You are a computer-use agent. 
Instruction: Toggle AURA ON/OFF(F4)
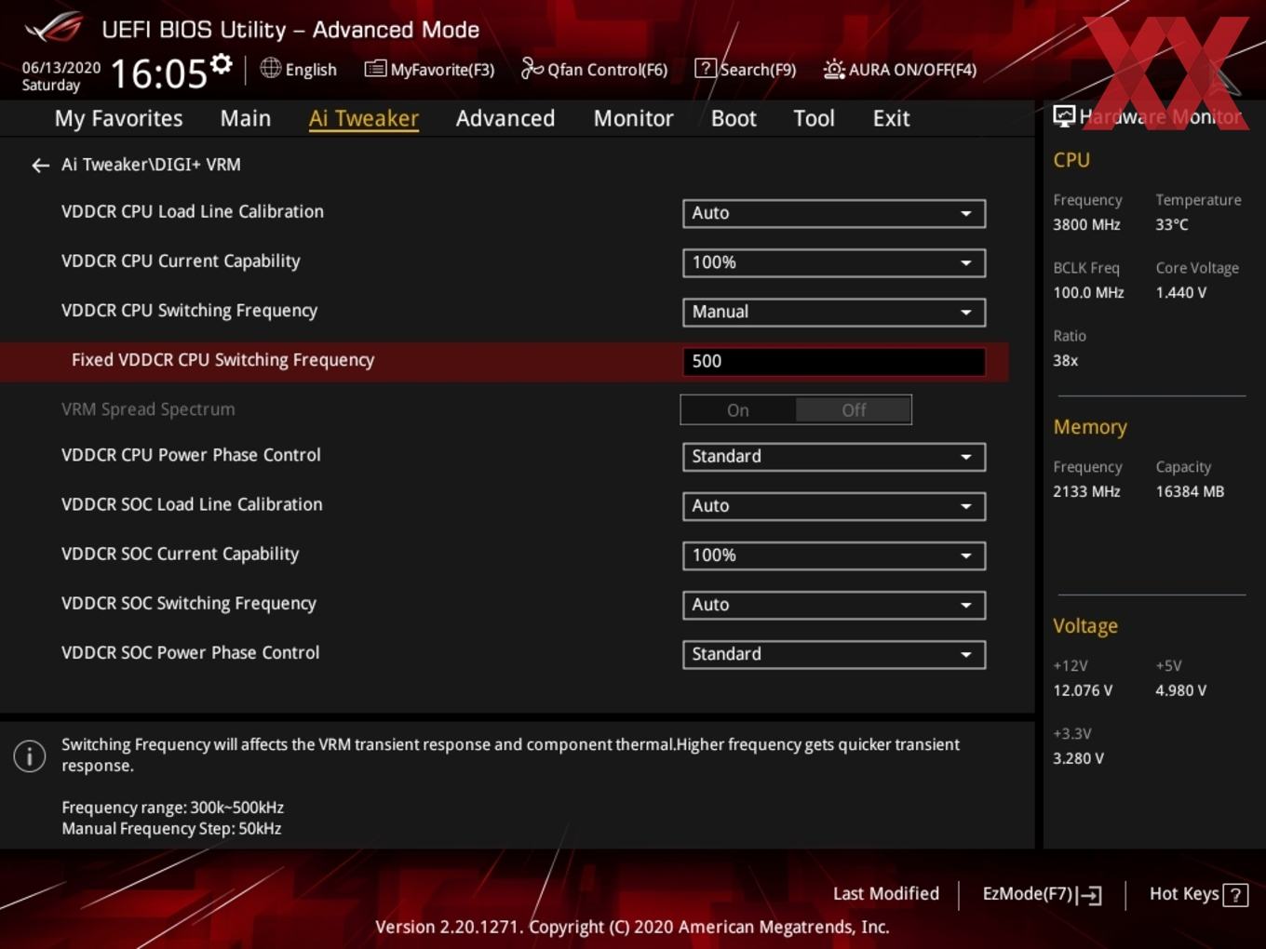[x=900, y=69]
